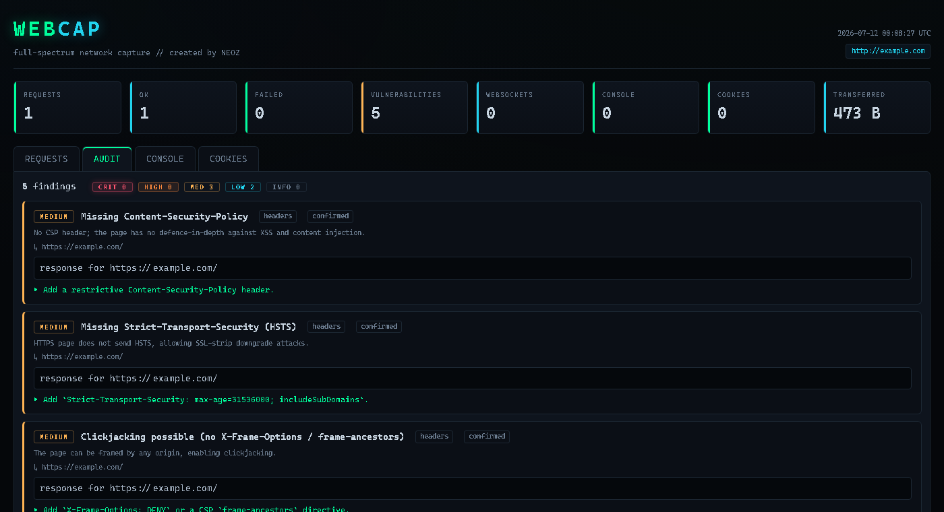Click the http://example.com target link
The image size is (944, 512).
pyautogui.click(x=888, y=51)
